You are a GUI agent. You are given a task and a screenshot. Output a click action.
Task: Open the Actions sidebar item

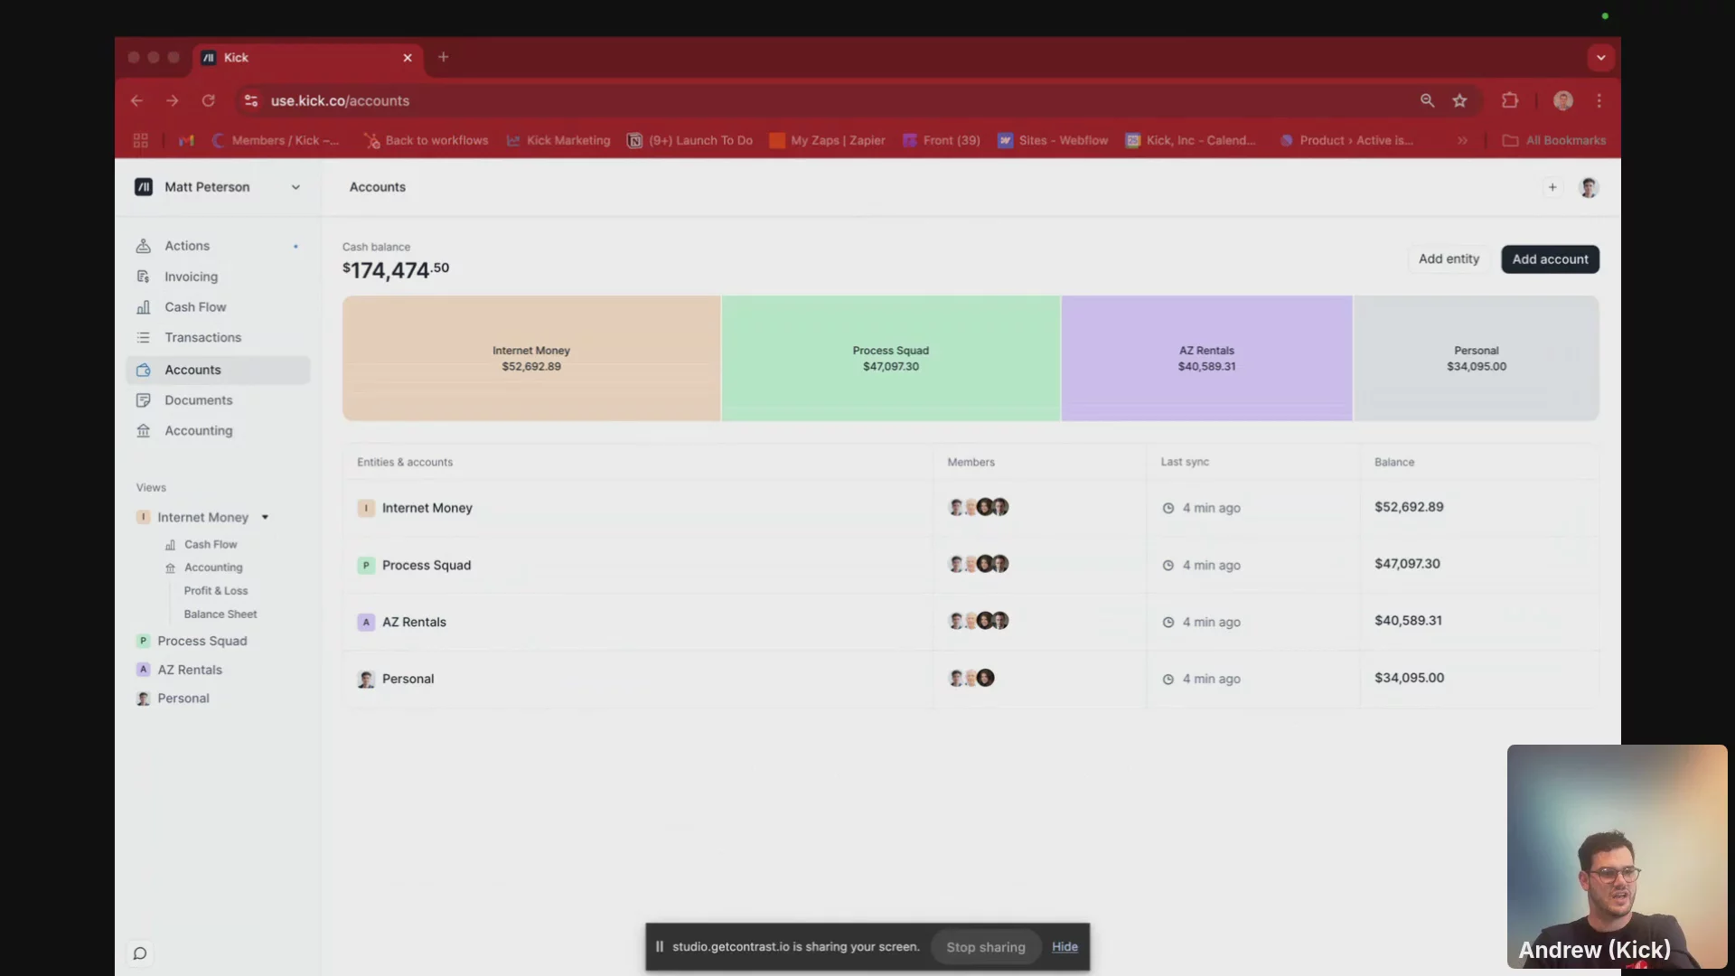click(217, 246)
